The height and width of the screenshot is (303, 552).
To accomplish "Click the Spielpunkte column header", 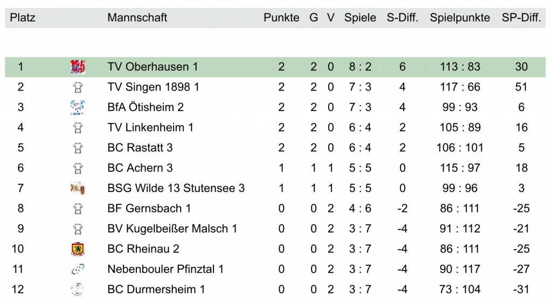I will click(460, 18).
